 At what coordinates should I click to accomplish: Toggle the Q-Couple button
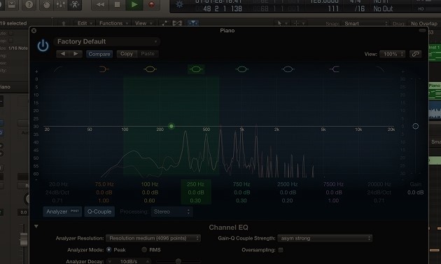point(99,211)
